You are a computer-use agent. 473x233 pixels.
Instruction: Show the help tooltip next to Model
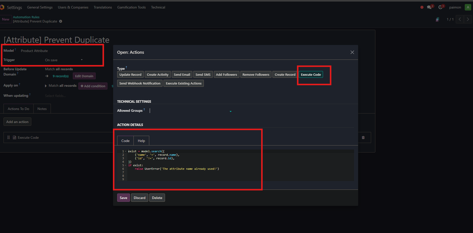[16, 49]
